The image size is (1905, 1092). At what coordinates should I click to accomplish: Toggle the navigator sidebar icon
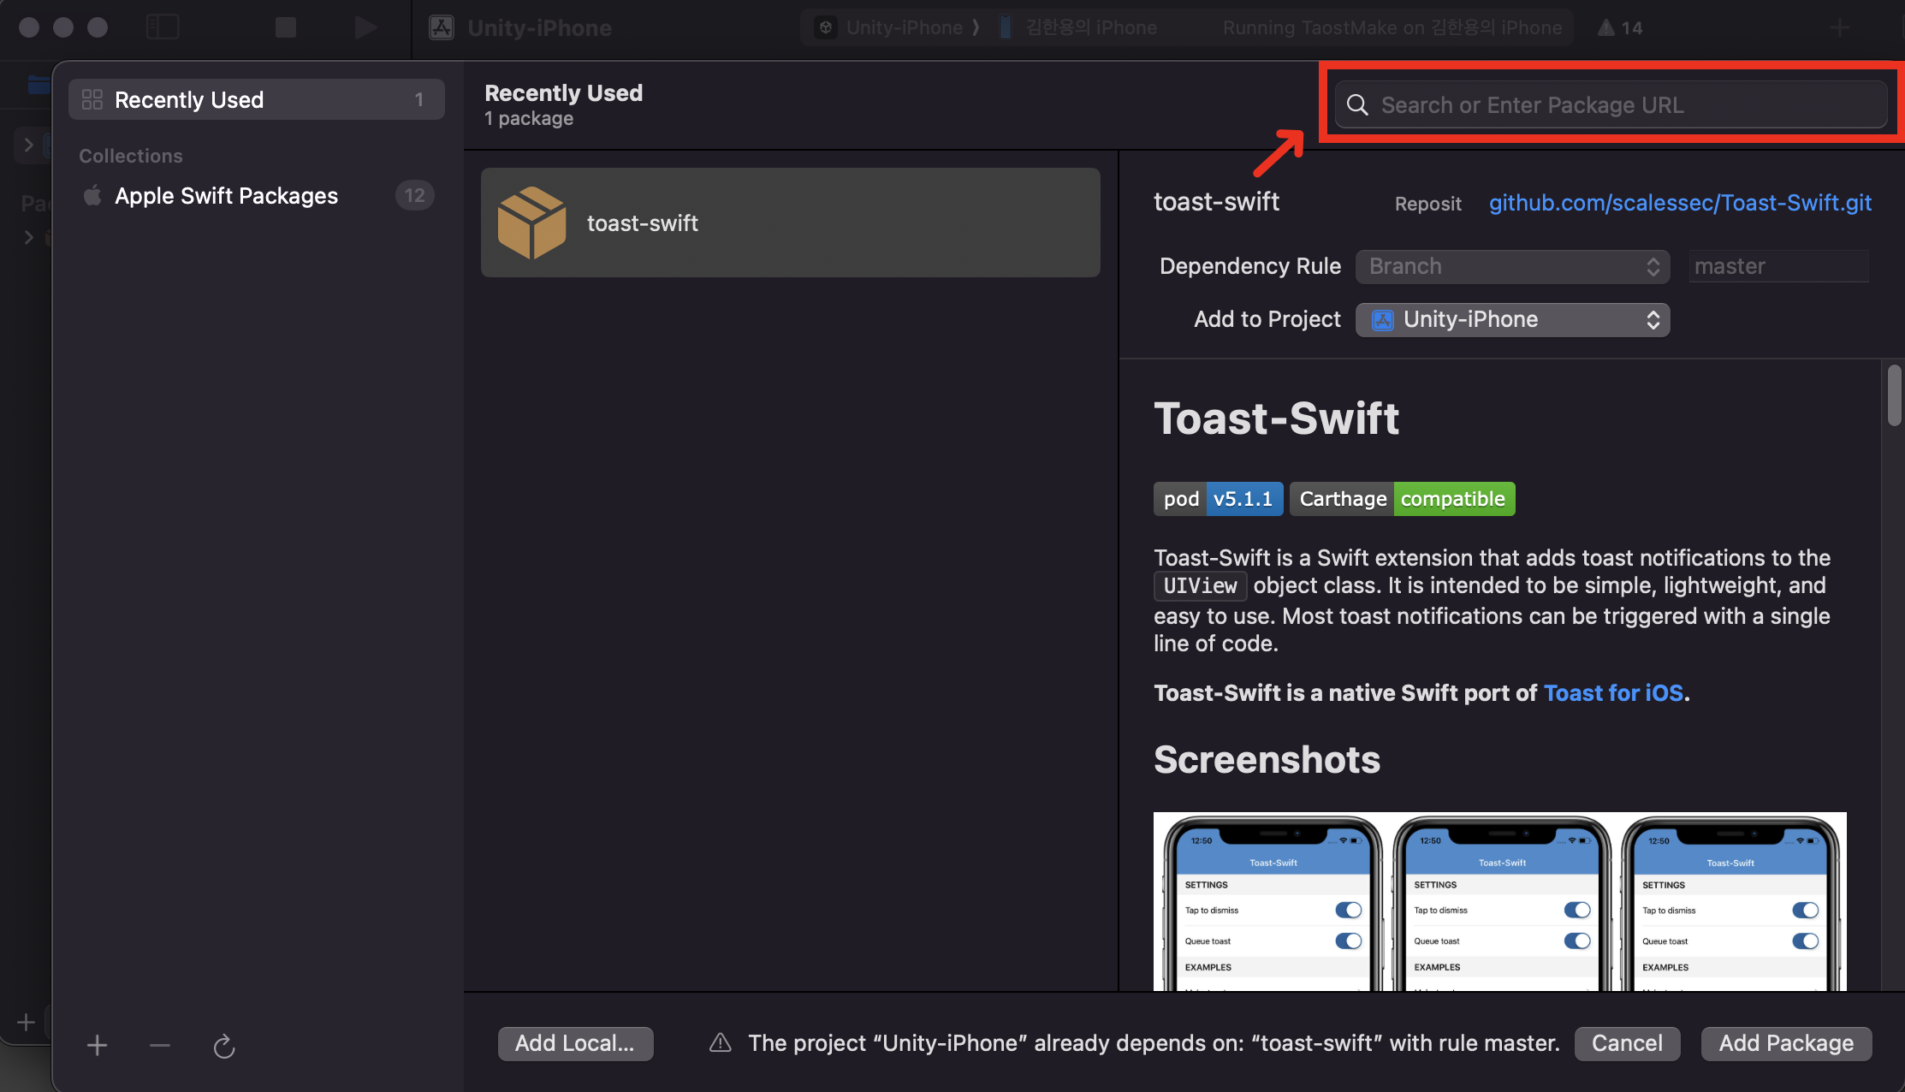pyautogui.click(x=163, y=27)
